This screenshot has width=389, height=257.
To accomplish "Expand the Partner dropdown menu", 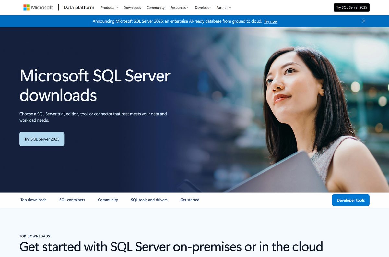I will click(224, 8).
